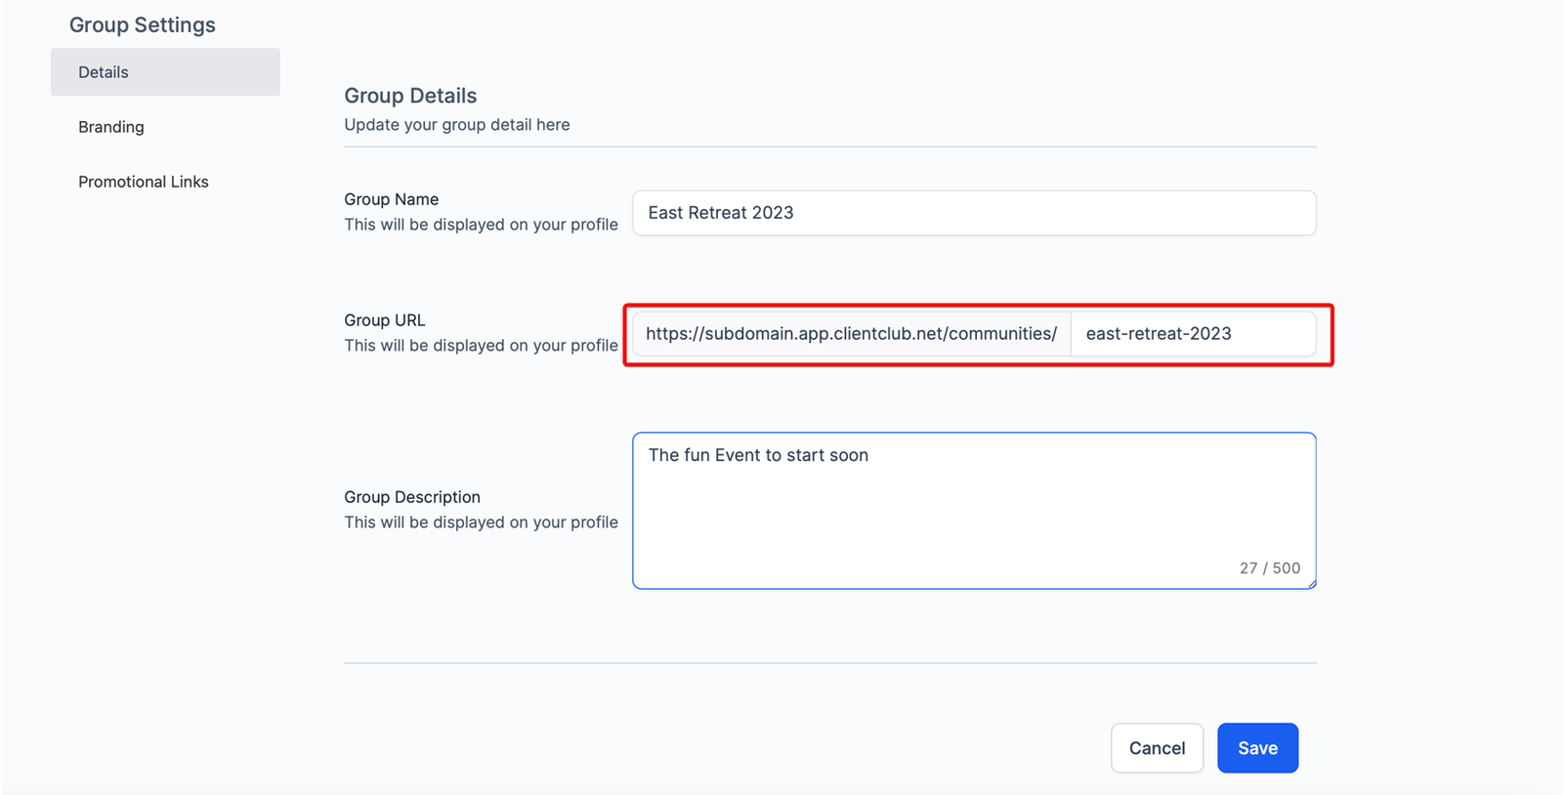Viewport: 1563px width, 795px height.
Task: Click the Group Description label
Action: (411, 497)
